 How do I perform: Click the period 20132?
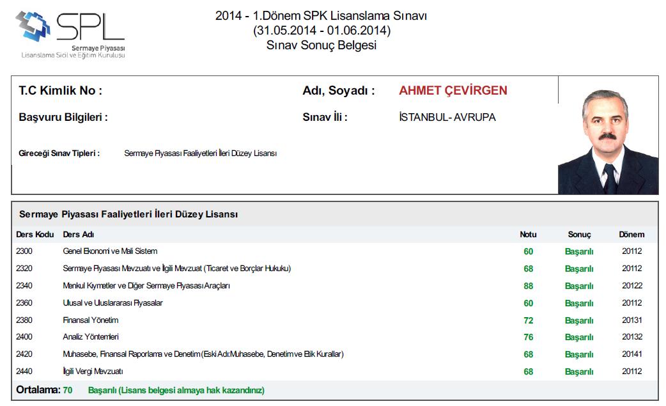632,337
